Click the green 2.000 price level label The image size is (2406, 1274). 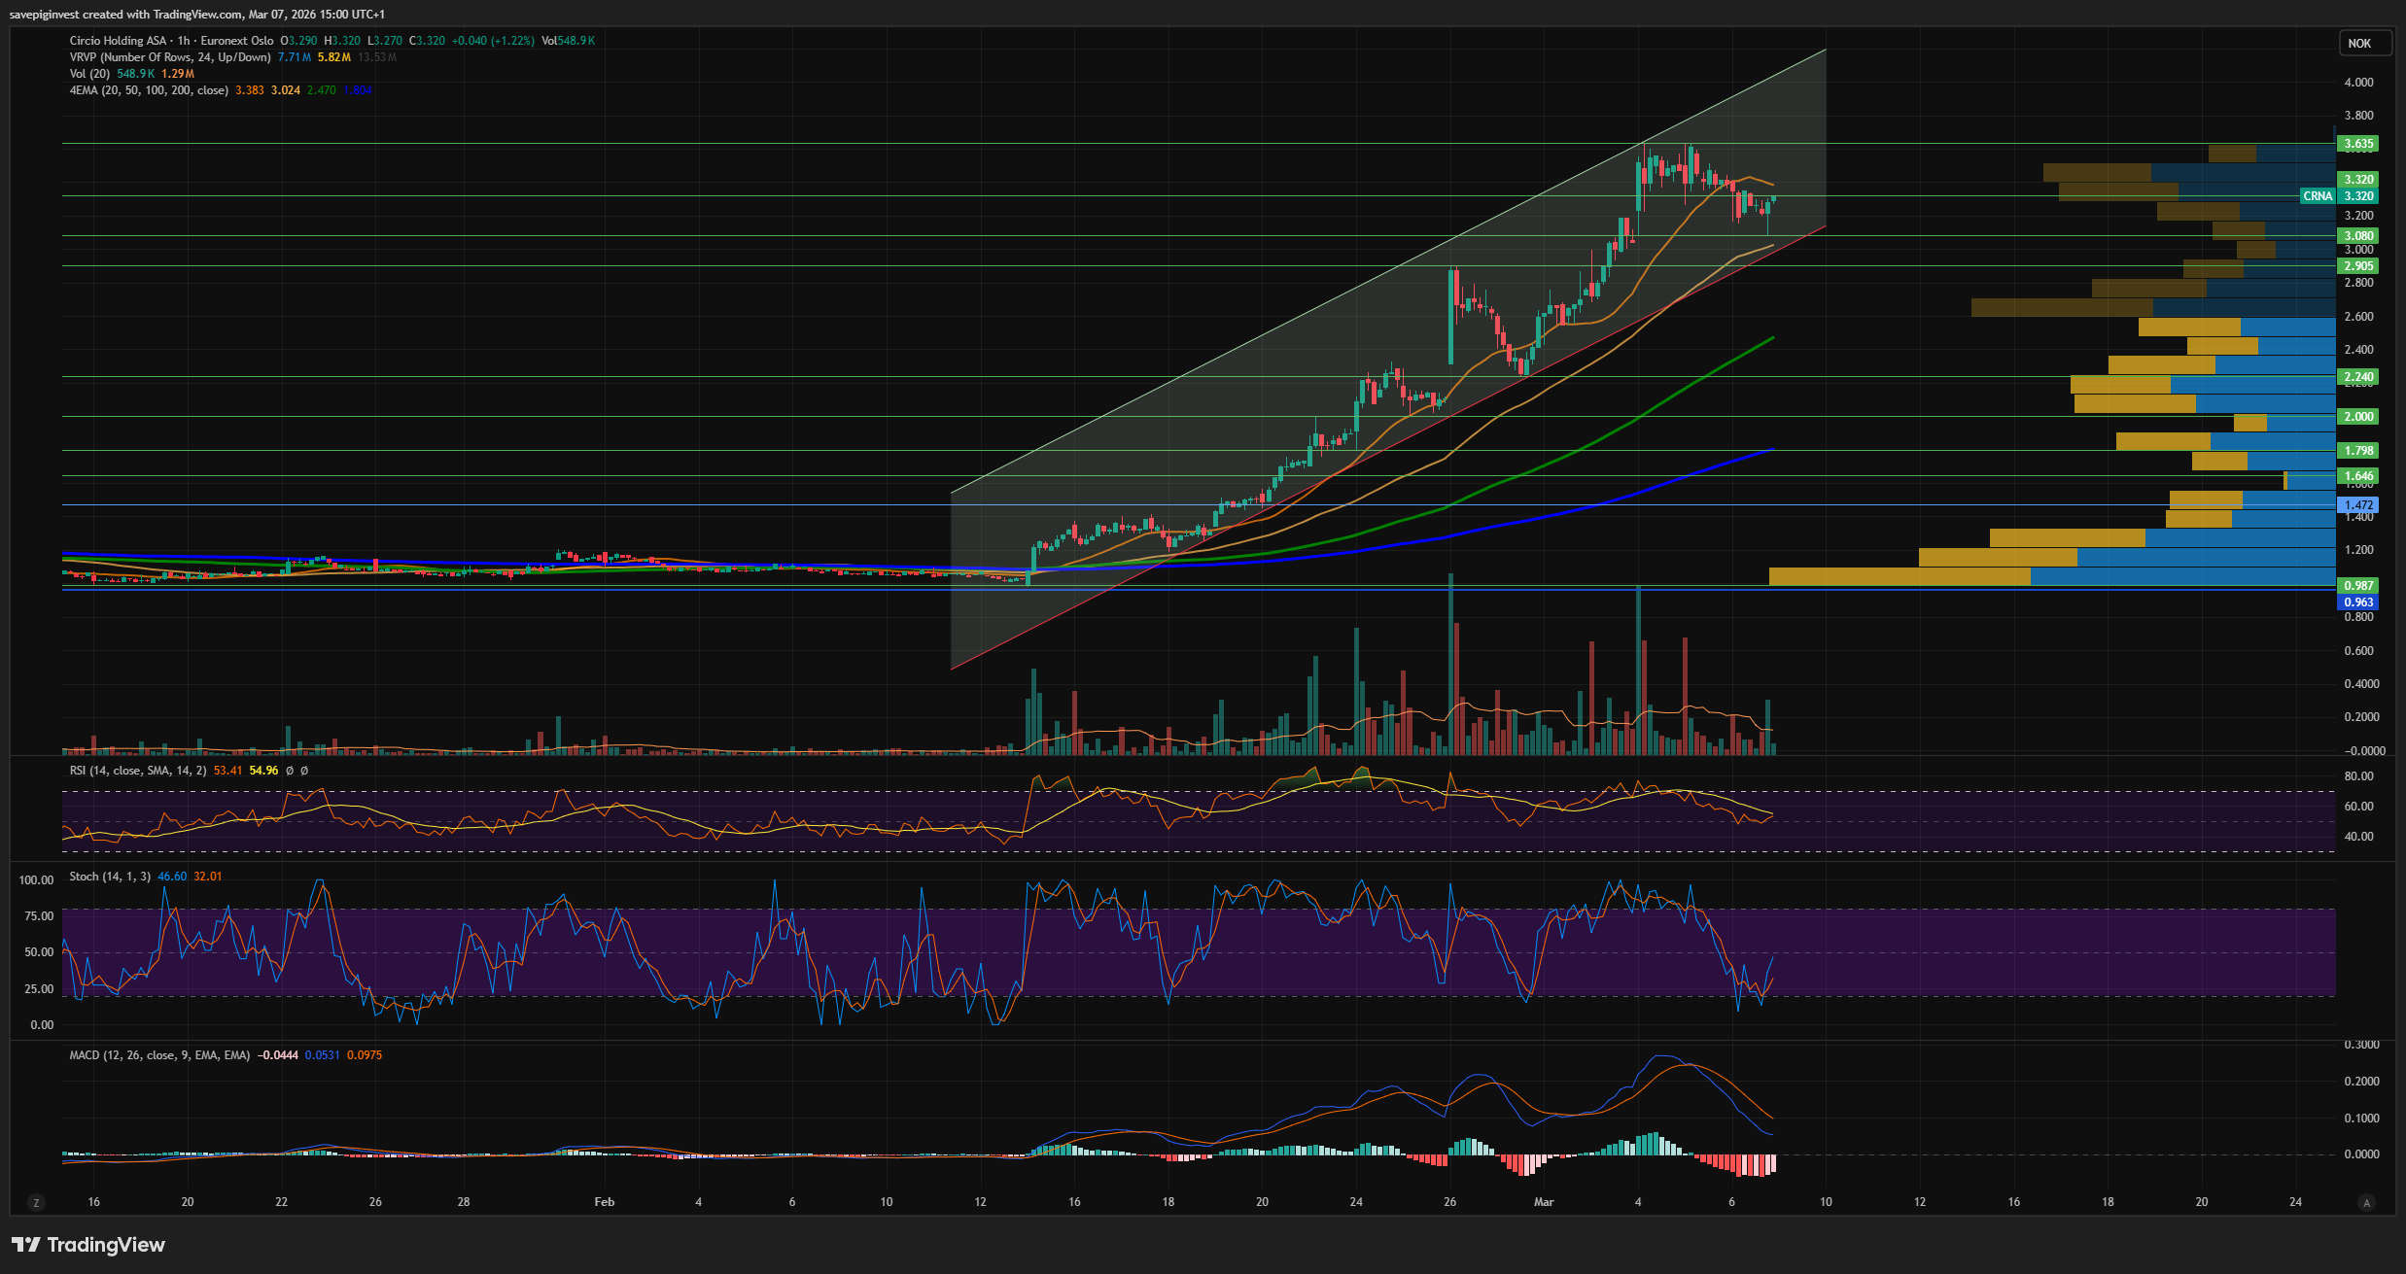click(x=2358, y=417)
